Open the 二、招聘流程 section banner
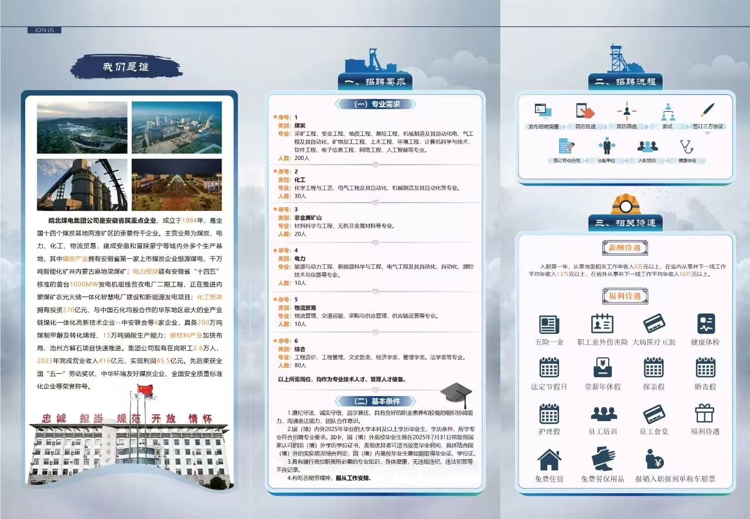The image size is (750, 519). coord(626,82)
